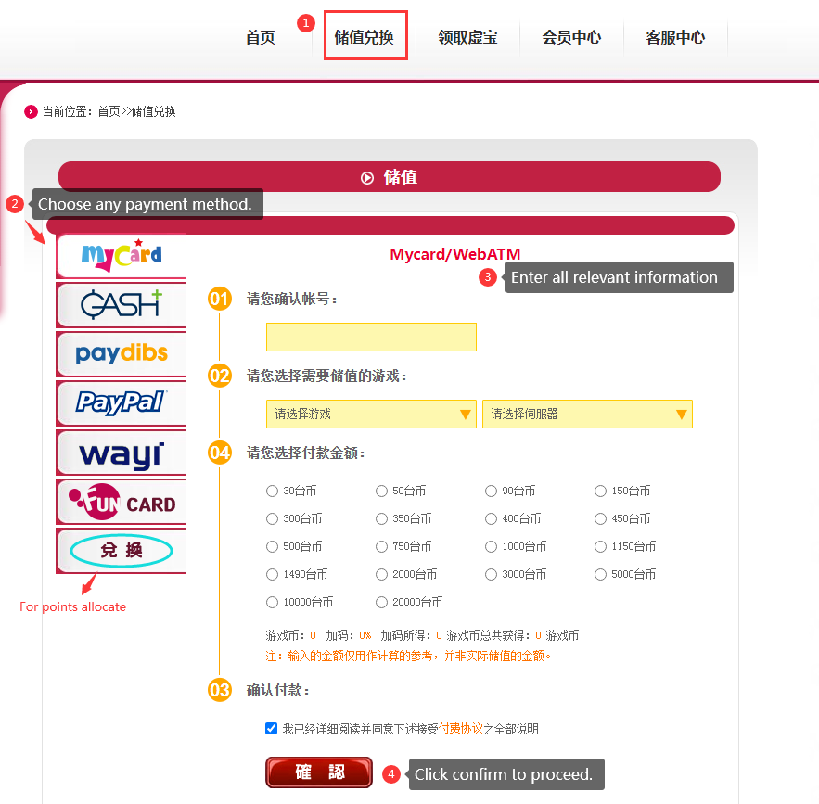
Task: Expand the 请选择伺服器 server dropdown
Action: click(x=588, y=414)
